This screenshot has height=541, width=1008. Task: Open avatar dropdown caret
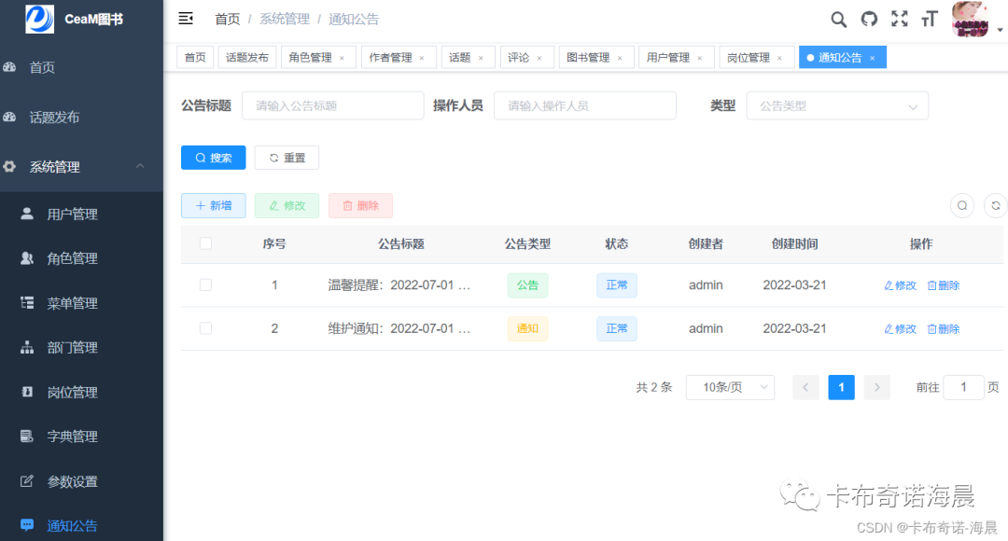coord(1000,30)
